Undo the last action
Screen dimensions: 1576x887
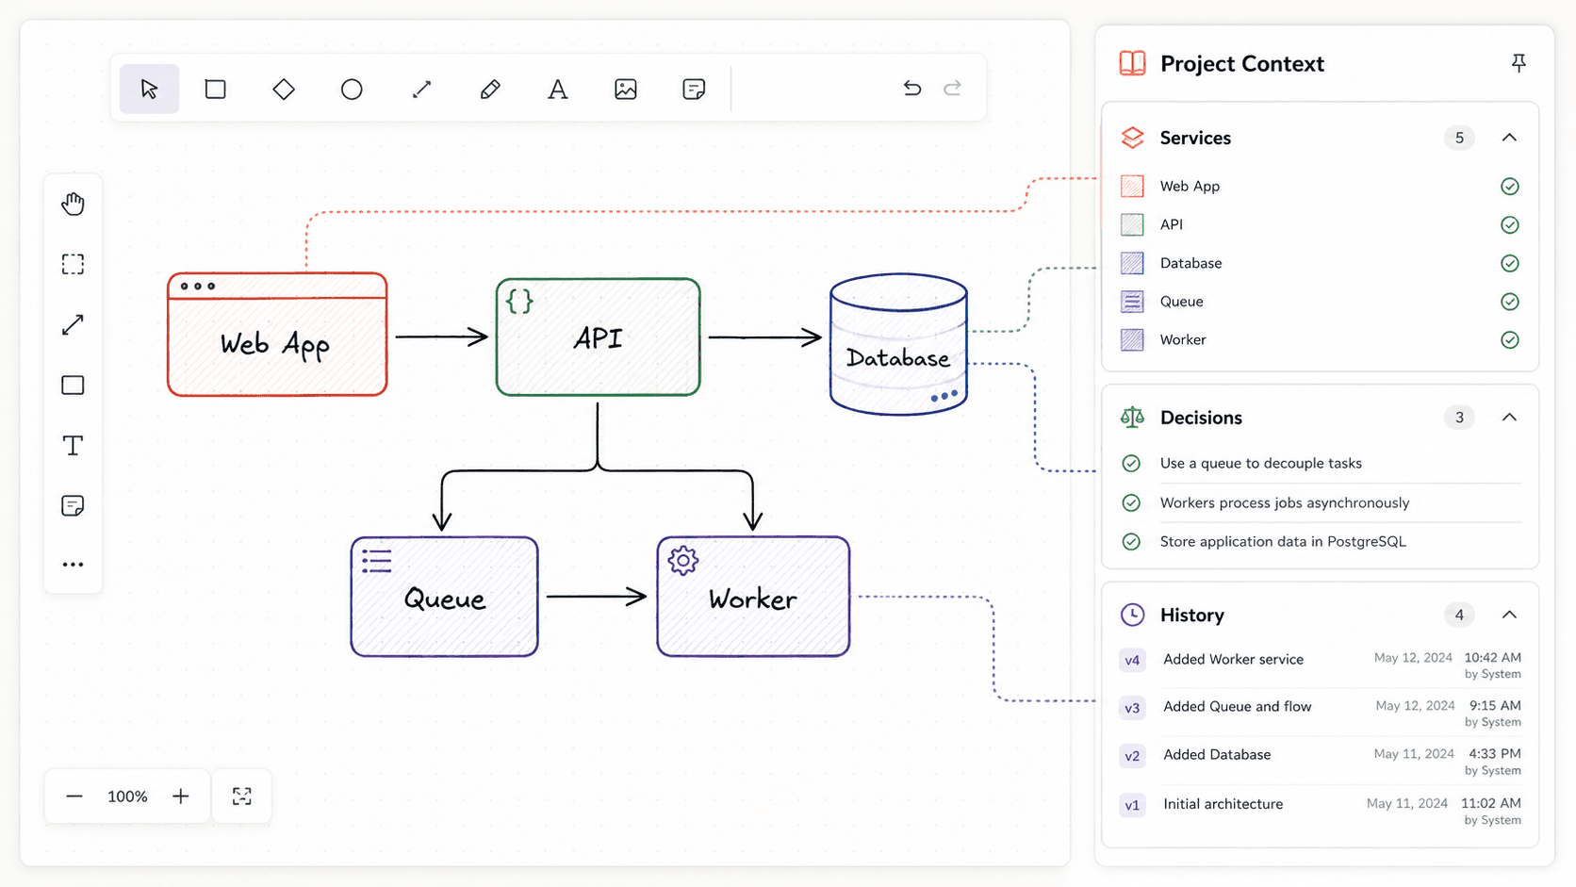[x=911, y=88]
